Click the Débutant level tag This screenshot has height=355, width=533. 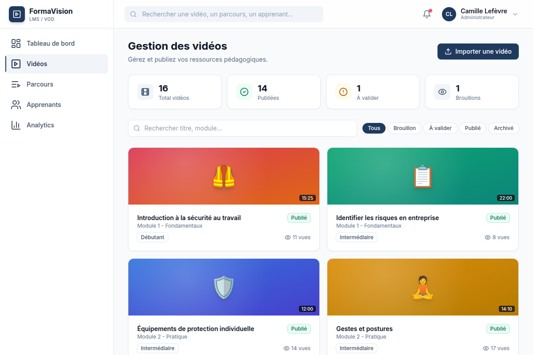(x=152, y=237)
